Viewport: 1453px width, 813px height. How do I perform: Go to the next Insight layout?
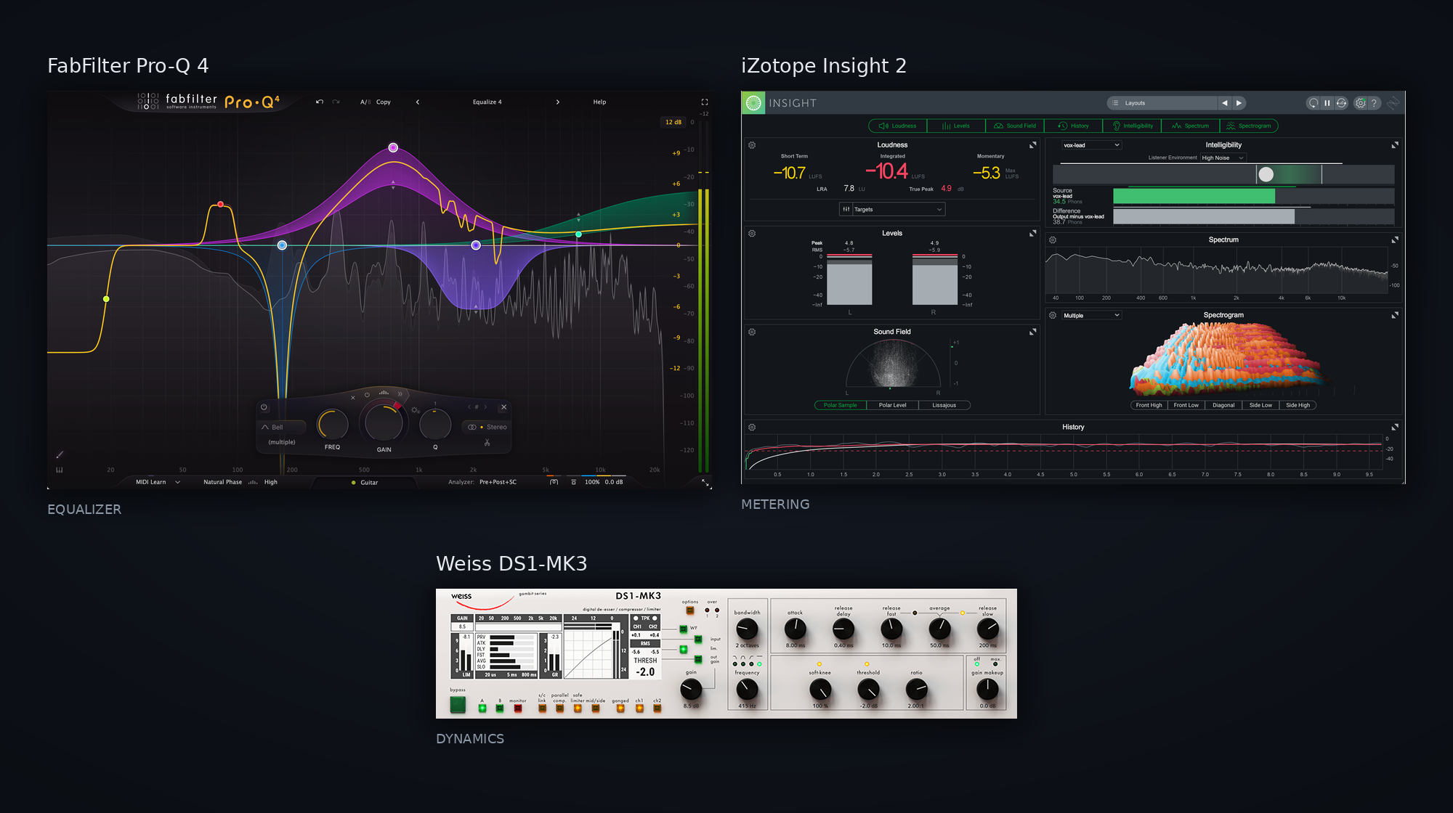[1239, 103]
